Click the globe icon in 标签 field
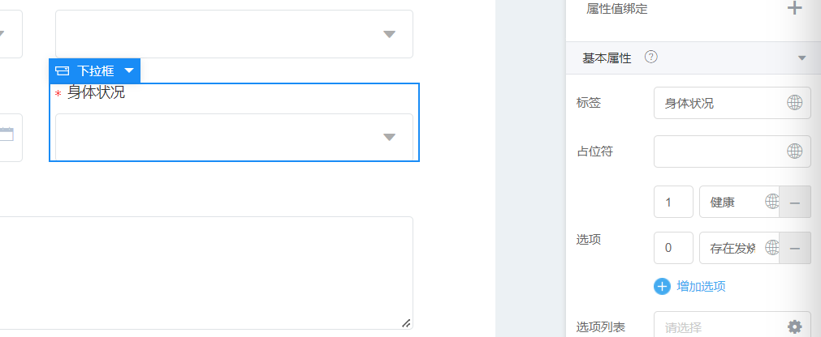The height and width of the screenshot is (337, 821). [794, 103]
